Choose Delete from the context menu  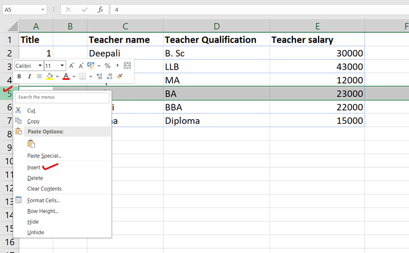tap(35, 178)
